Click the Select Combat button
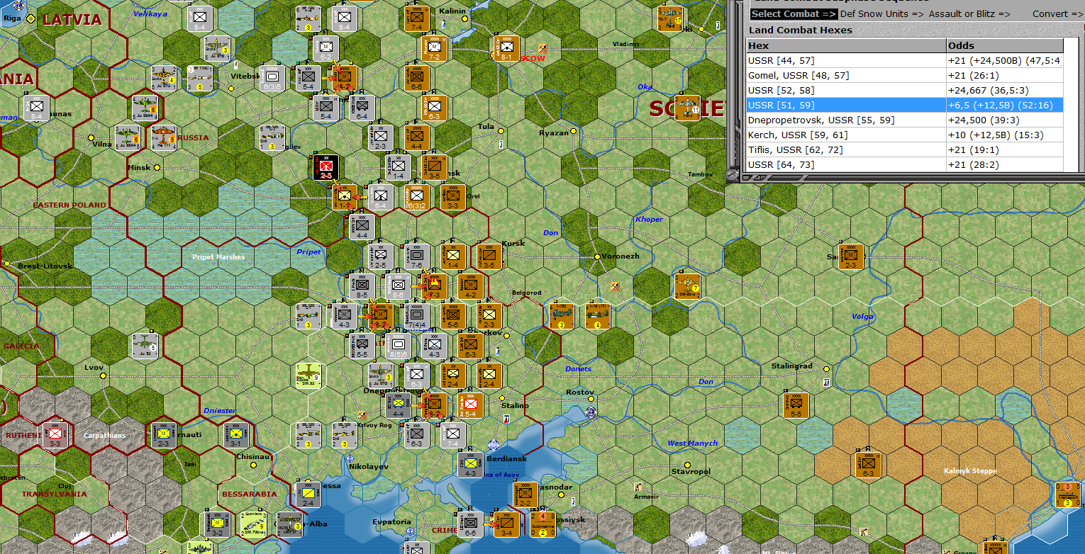The height and width of the screenshot is (554, 1085). [x=793, y=13]
